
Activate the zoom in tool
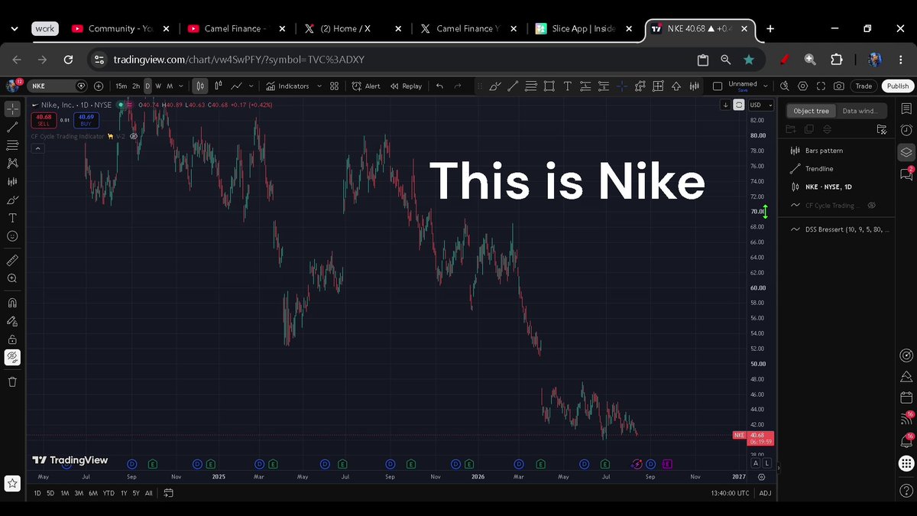(x=12, y=279)
